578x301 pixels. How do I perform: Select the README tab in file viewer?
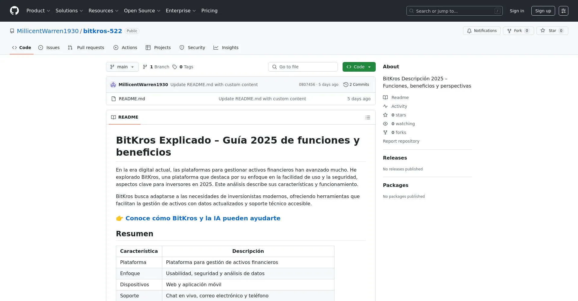tap(125, 117)
